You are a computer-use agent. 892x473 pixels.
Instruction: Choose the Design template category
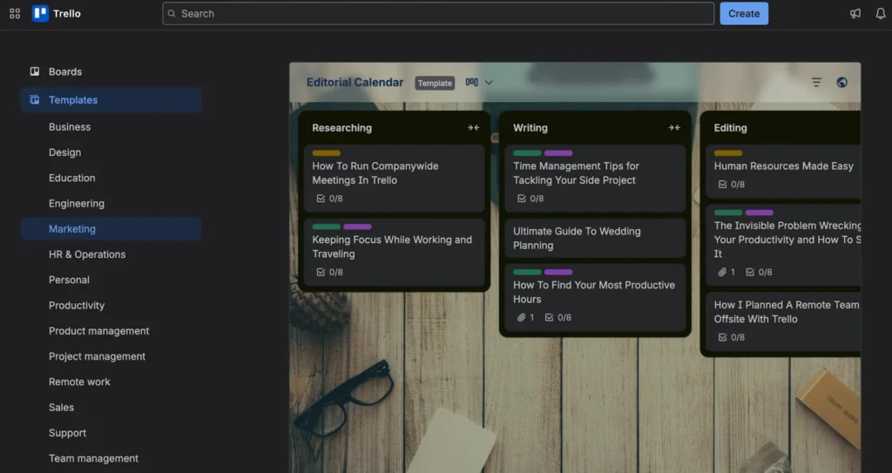(64, 152)
